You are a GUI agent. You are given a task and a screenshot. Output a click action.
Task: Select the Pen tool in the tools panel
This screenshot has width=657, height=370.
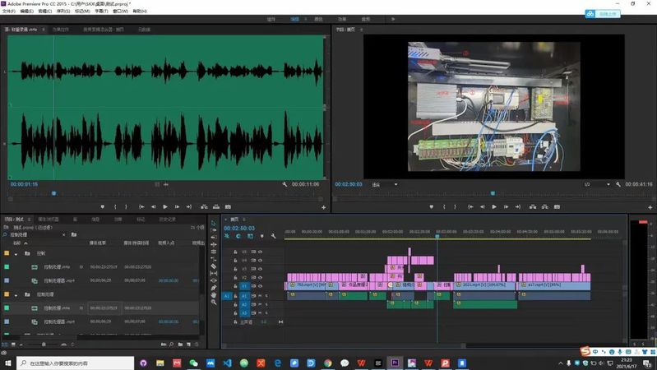coord(214,287)
